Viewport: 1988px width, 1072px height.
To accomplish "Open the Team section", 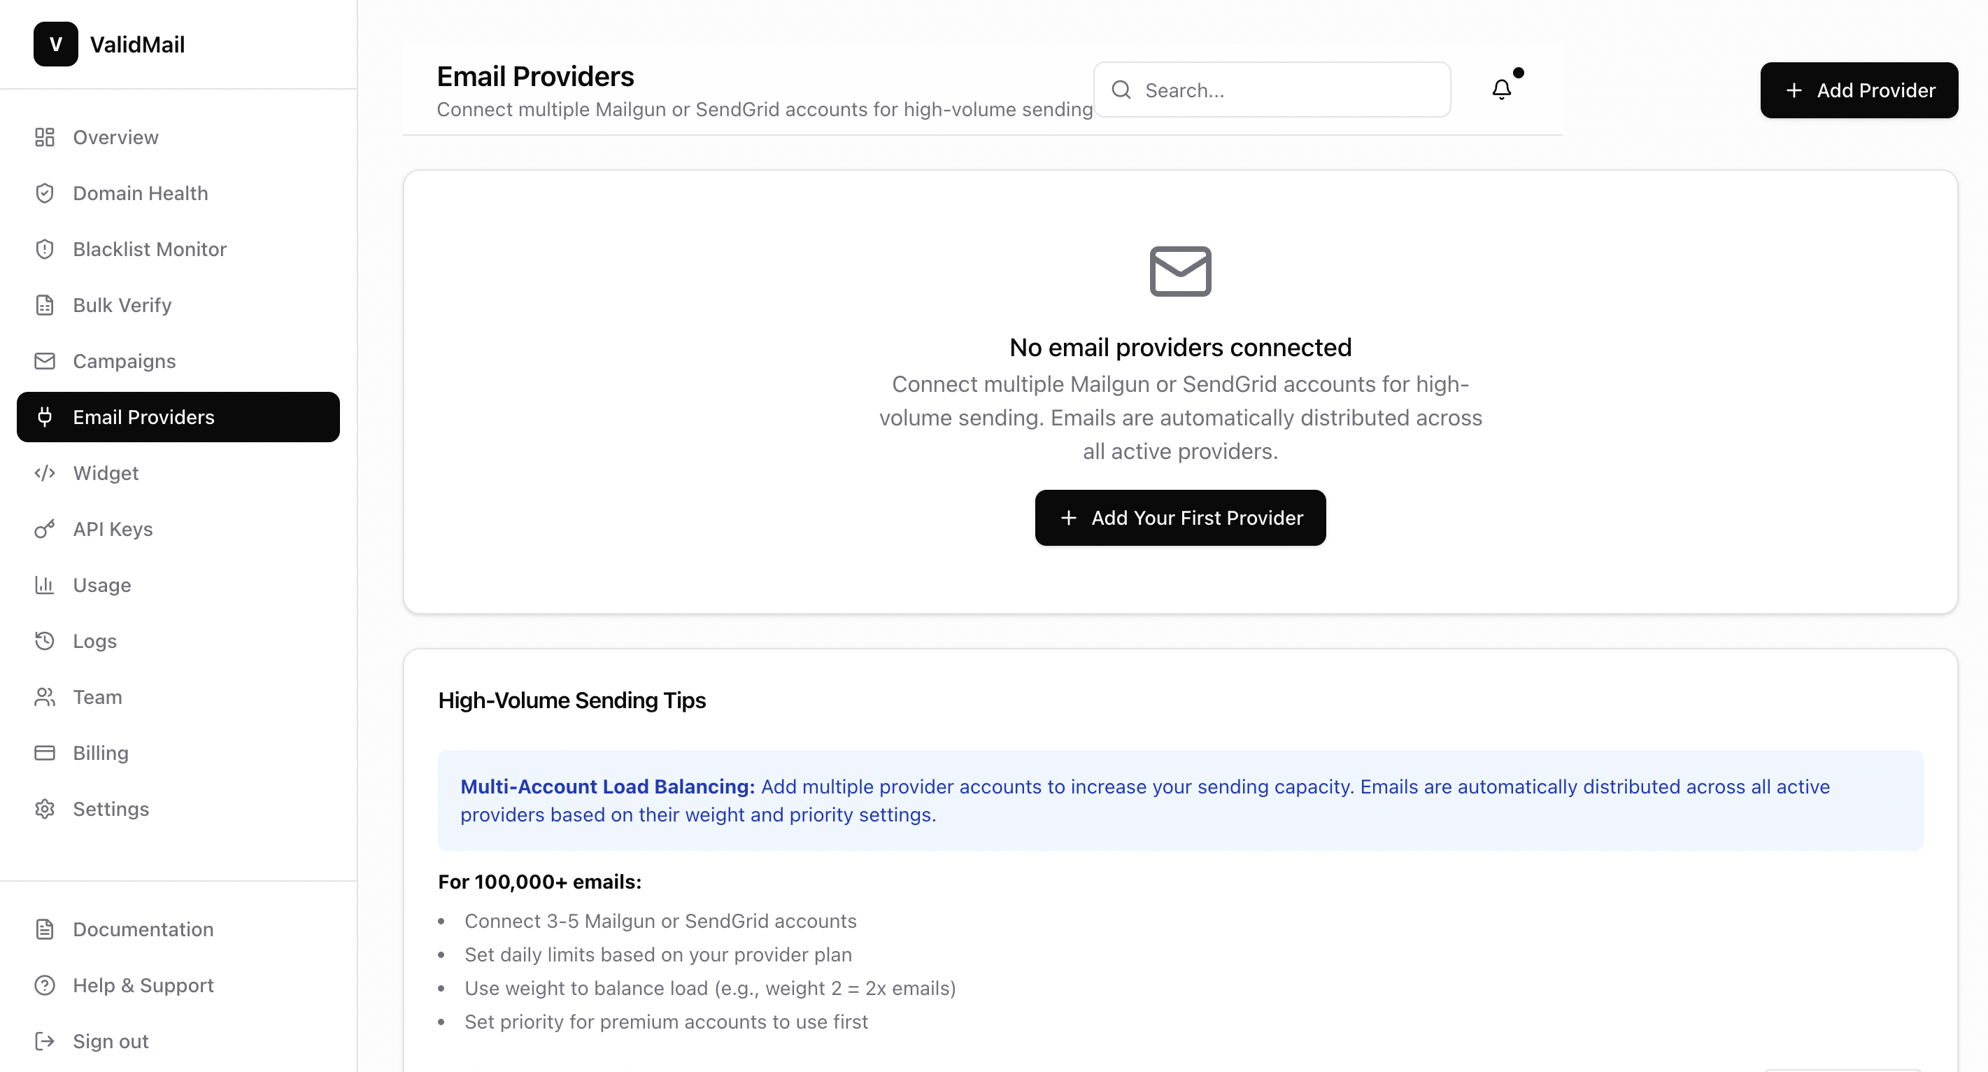I will click(x=97, y=697).
